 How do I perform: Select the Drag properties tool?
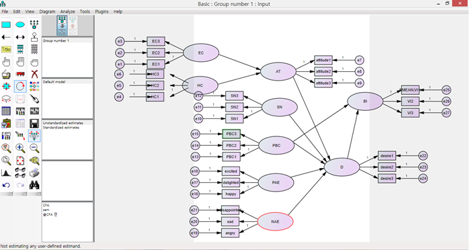point(20,136)
